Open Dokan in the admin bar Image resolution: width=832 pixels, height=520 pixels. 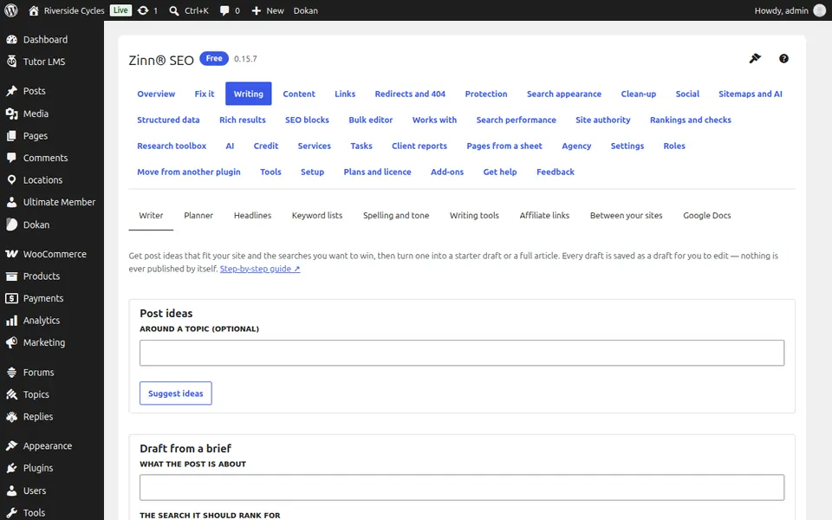(306, 10)
